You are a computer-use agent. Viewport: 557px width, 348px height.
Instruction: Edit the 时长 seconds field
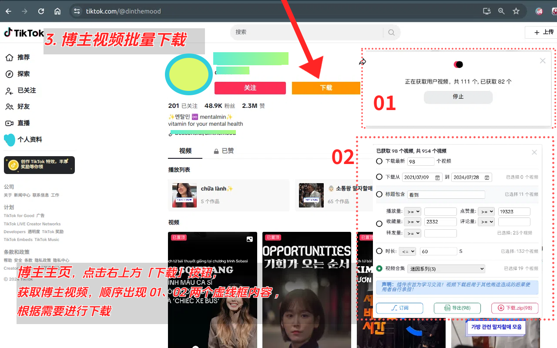(438, 251)
